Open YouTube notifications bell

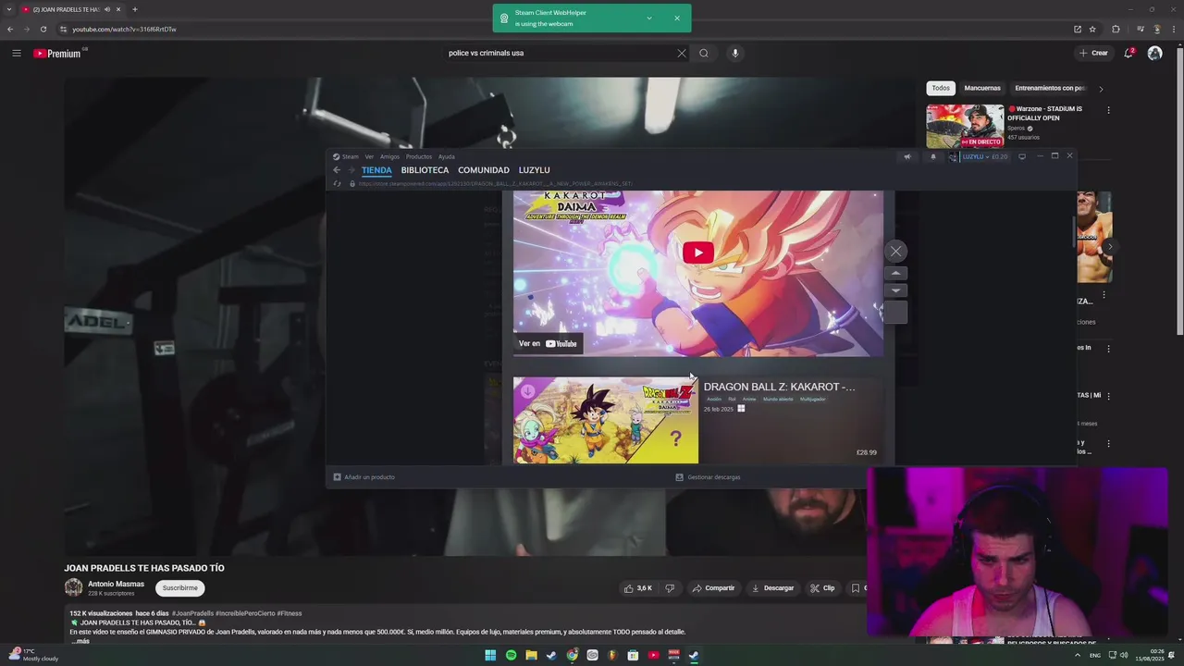pos(1128,53)
